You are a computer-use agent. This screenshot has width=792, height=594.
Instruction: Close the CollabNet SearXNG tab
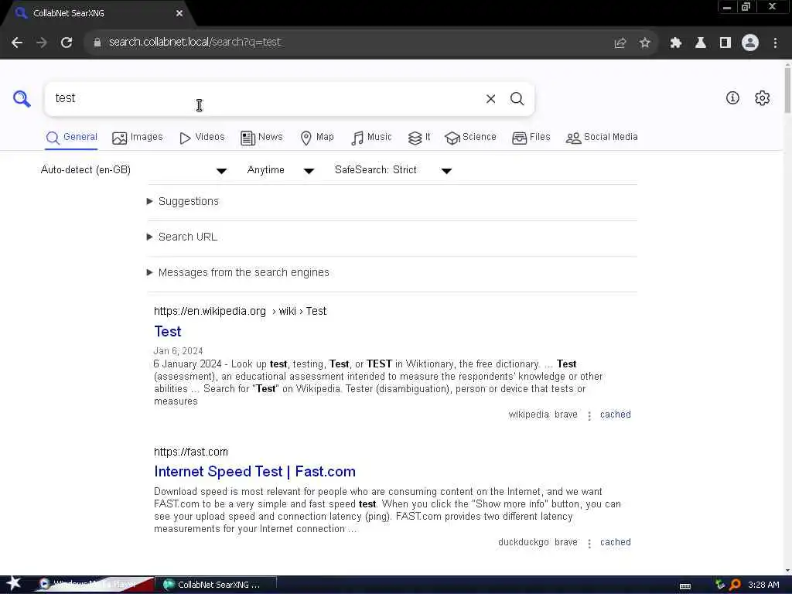[x=179, y=14]
